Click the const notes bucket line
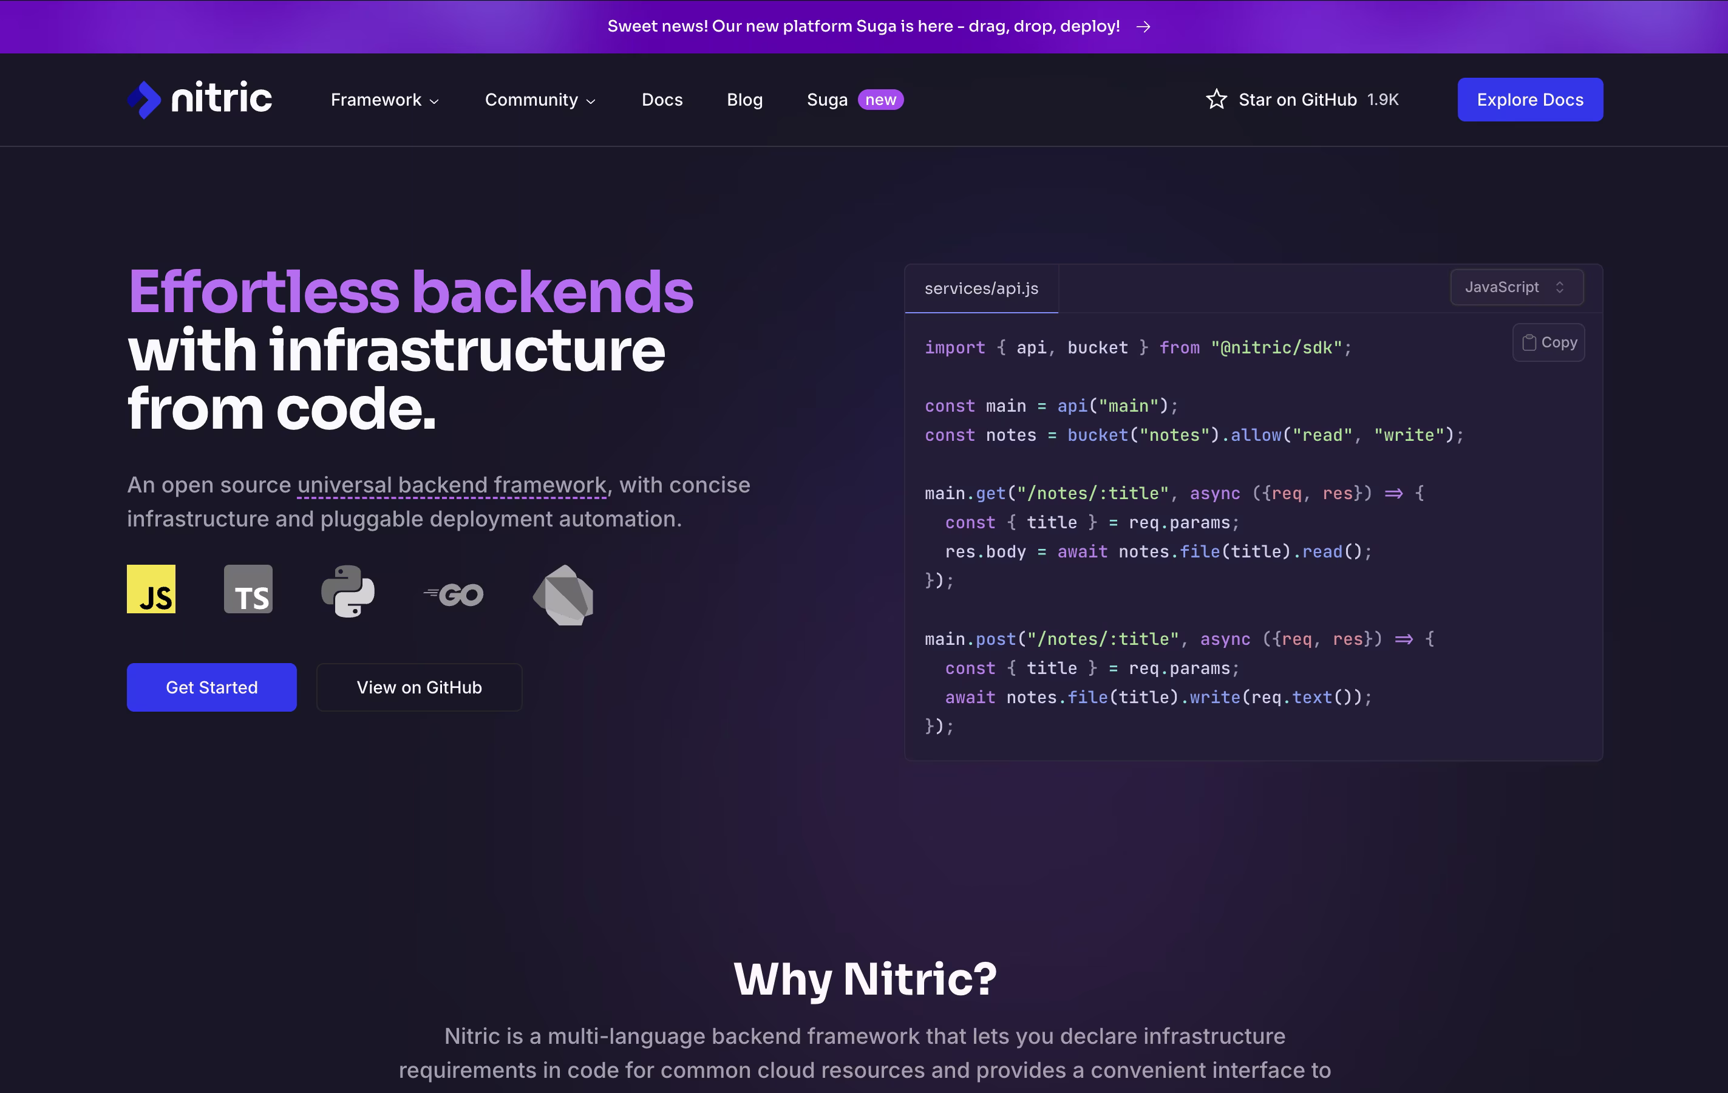This screenshot has height=1093, width=1728. click(x=1194, y=435)
